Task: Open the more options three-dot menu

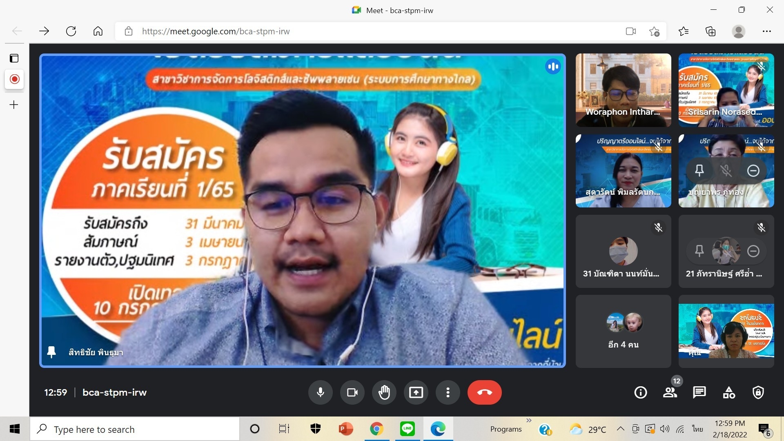Action: point(448,392)
